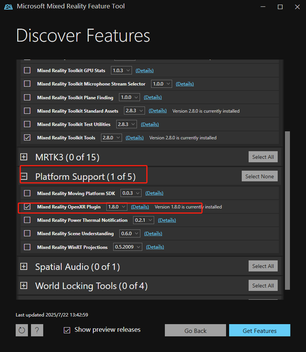Open help with the question mark icon

(x=37, y=330)
